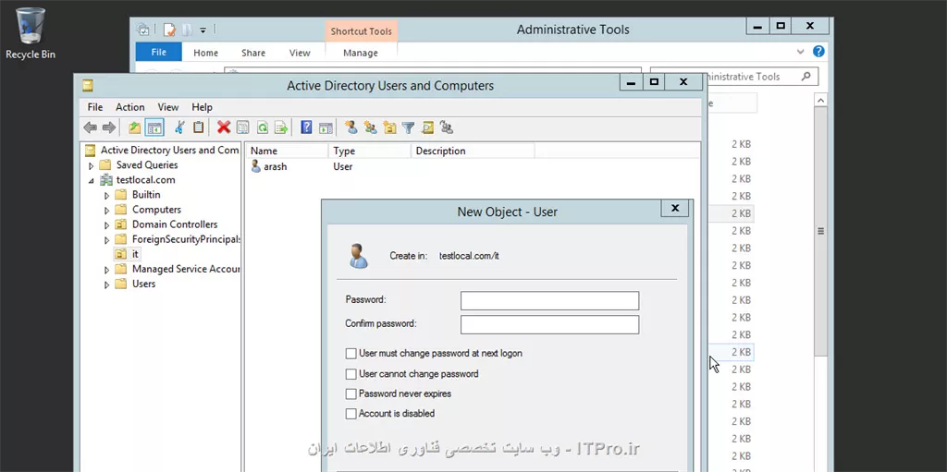Open the File tab in Administrative Tools
947x472 pixels.
[x=159, y=52]
